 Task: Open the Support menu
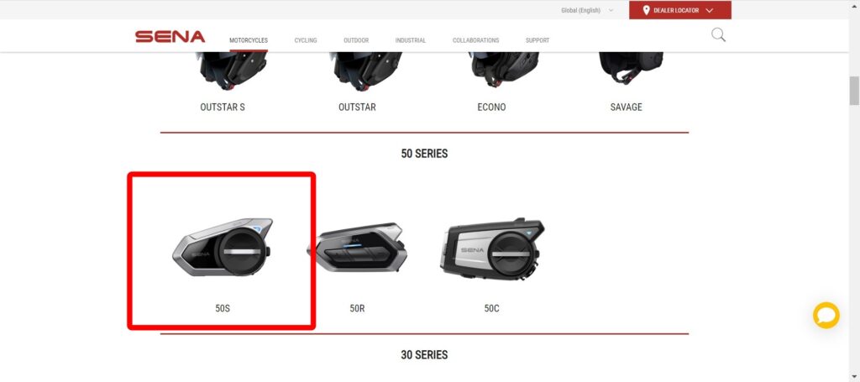click(x=537, y=40)
